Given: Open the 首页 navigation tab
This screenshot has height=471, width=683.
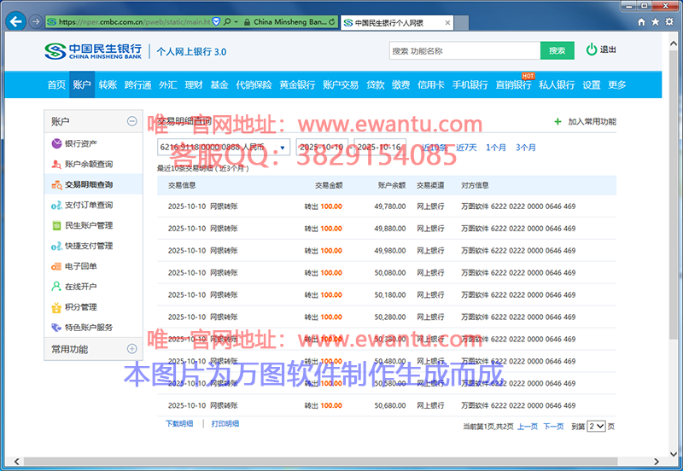Looking at the screenshot, I should pyautogui.click(x=56, y=84).
